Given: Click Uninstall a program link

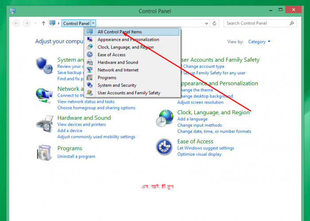Looking at the screenshot, I should click(x=76, y=156).
